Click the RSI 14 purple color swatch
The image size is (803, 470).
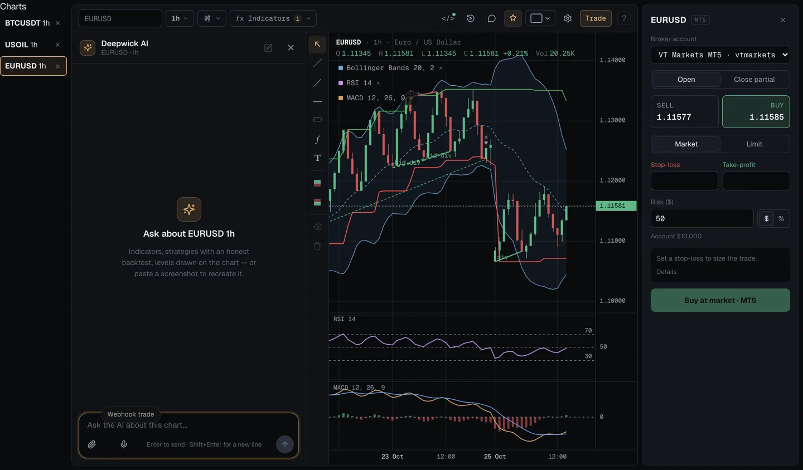click(341, 83)
